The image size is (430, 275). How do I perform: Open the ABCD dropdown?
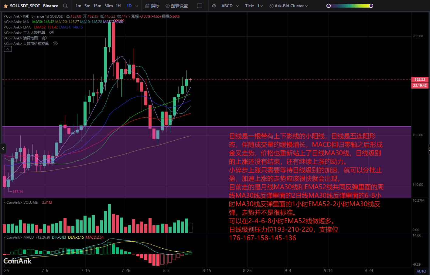pyautogui.click(x=230, y=6)
